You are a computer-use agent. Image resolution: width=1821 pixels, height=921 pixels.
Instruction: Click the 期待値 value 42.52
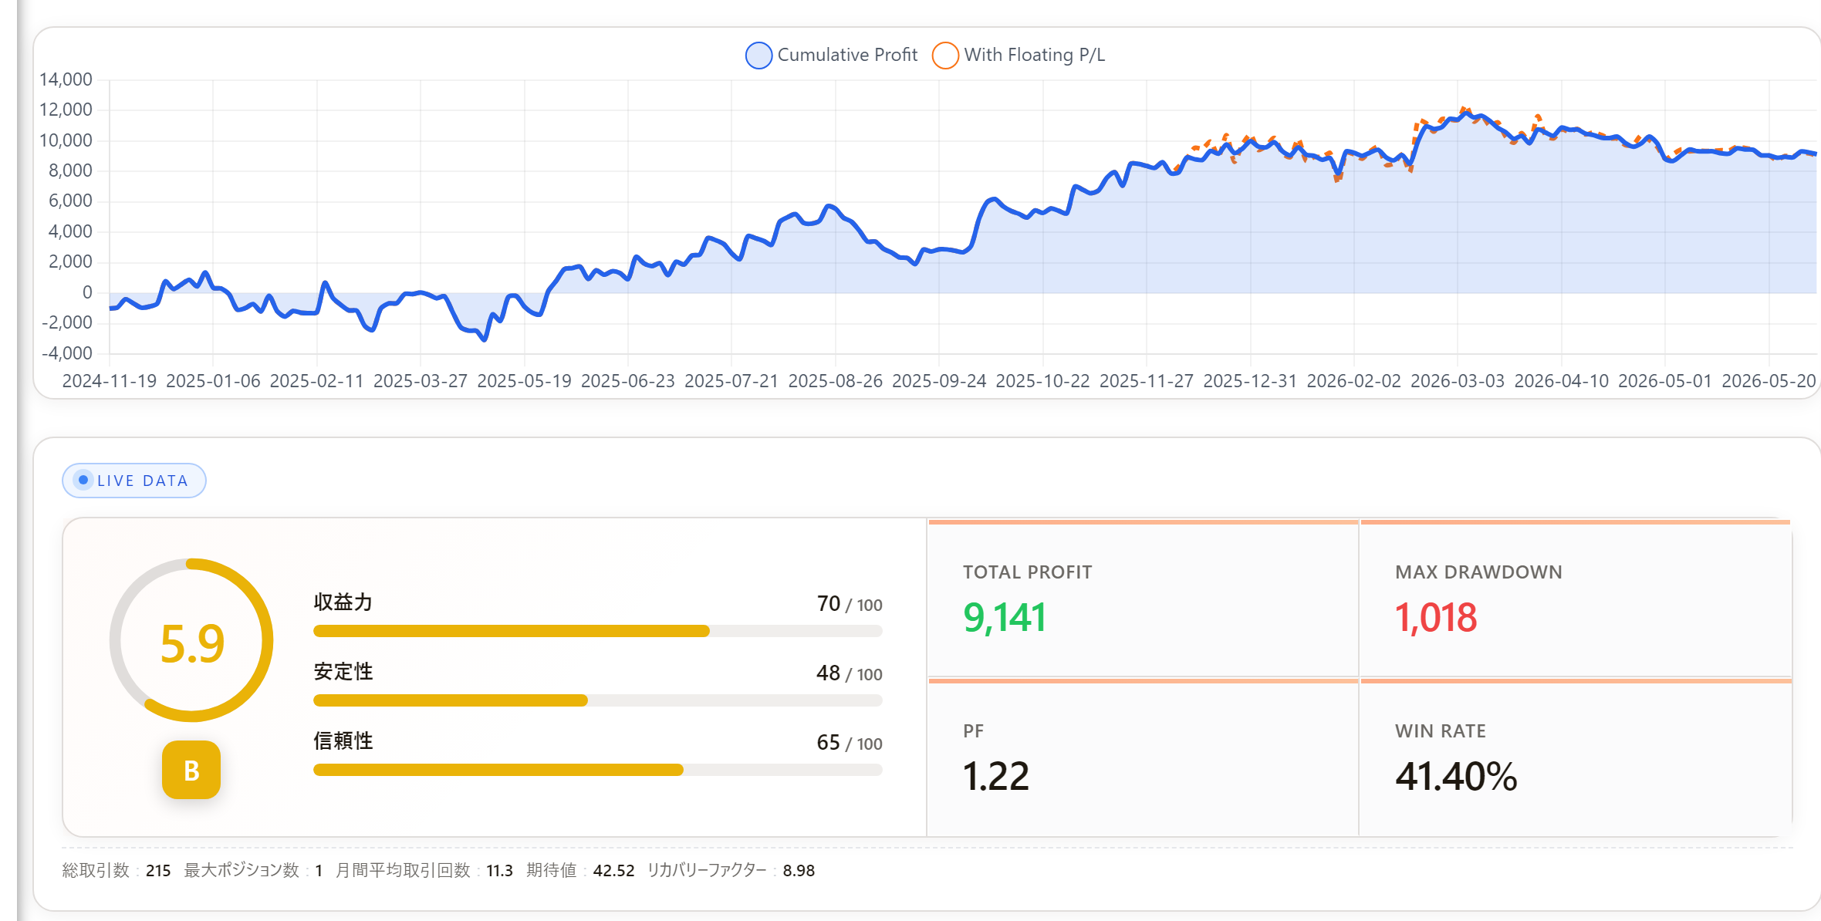(613, 871)
